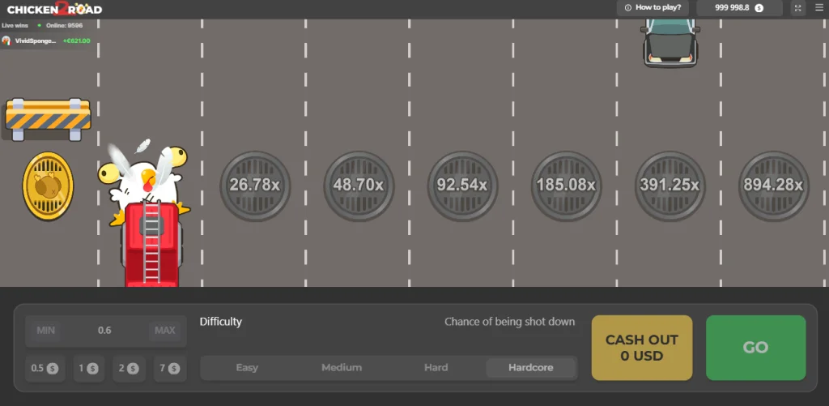829x406 pixels.
Task: Select Hard difficulty
Action: (x=436, y=367)
